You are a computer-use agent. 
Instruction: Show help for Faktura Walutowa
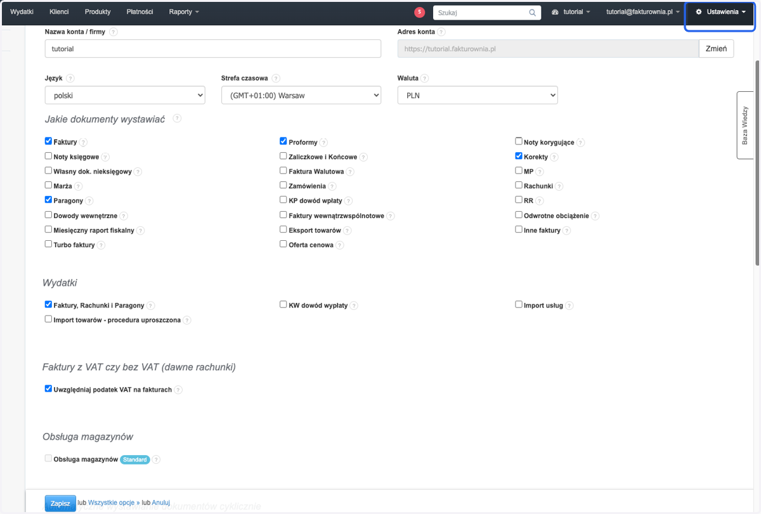click(350, 172)
